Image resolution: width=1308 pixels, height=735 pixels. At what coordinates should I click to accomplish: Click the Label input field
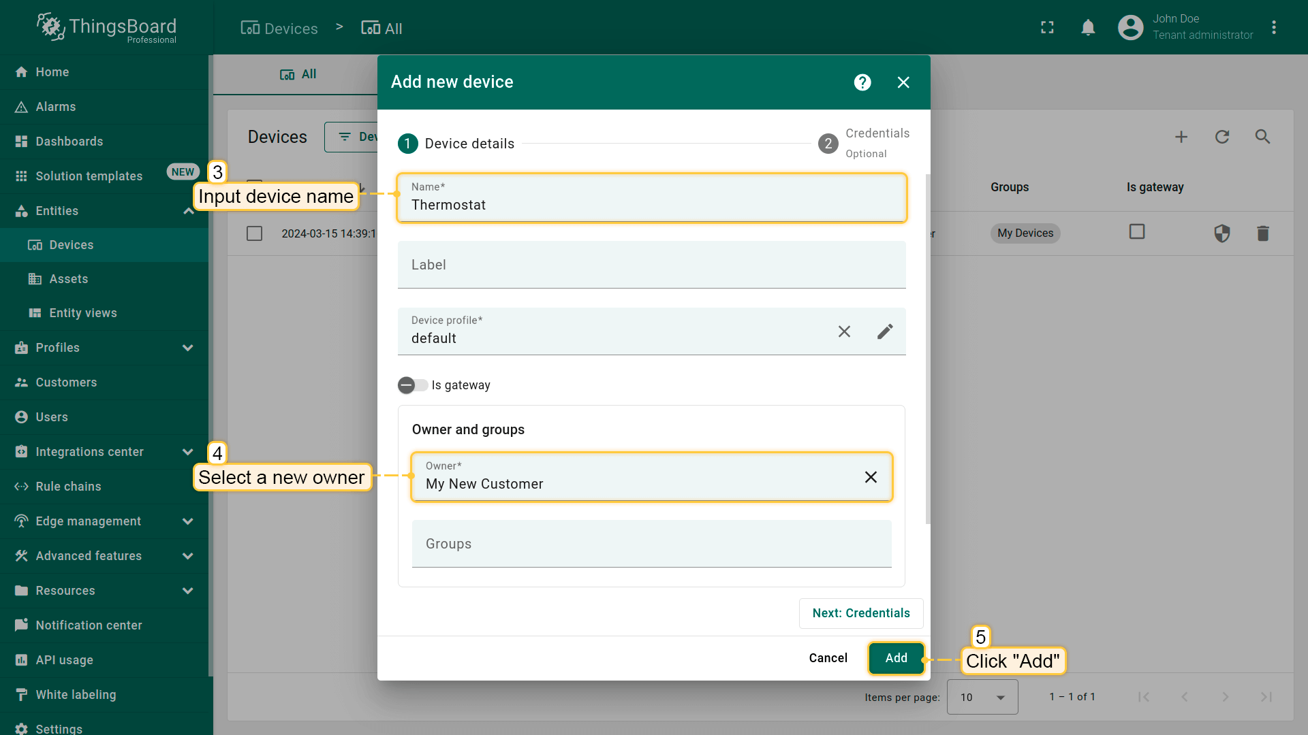[651, 265]
